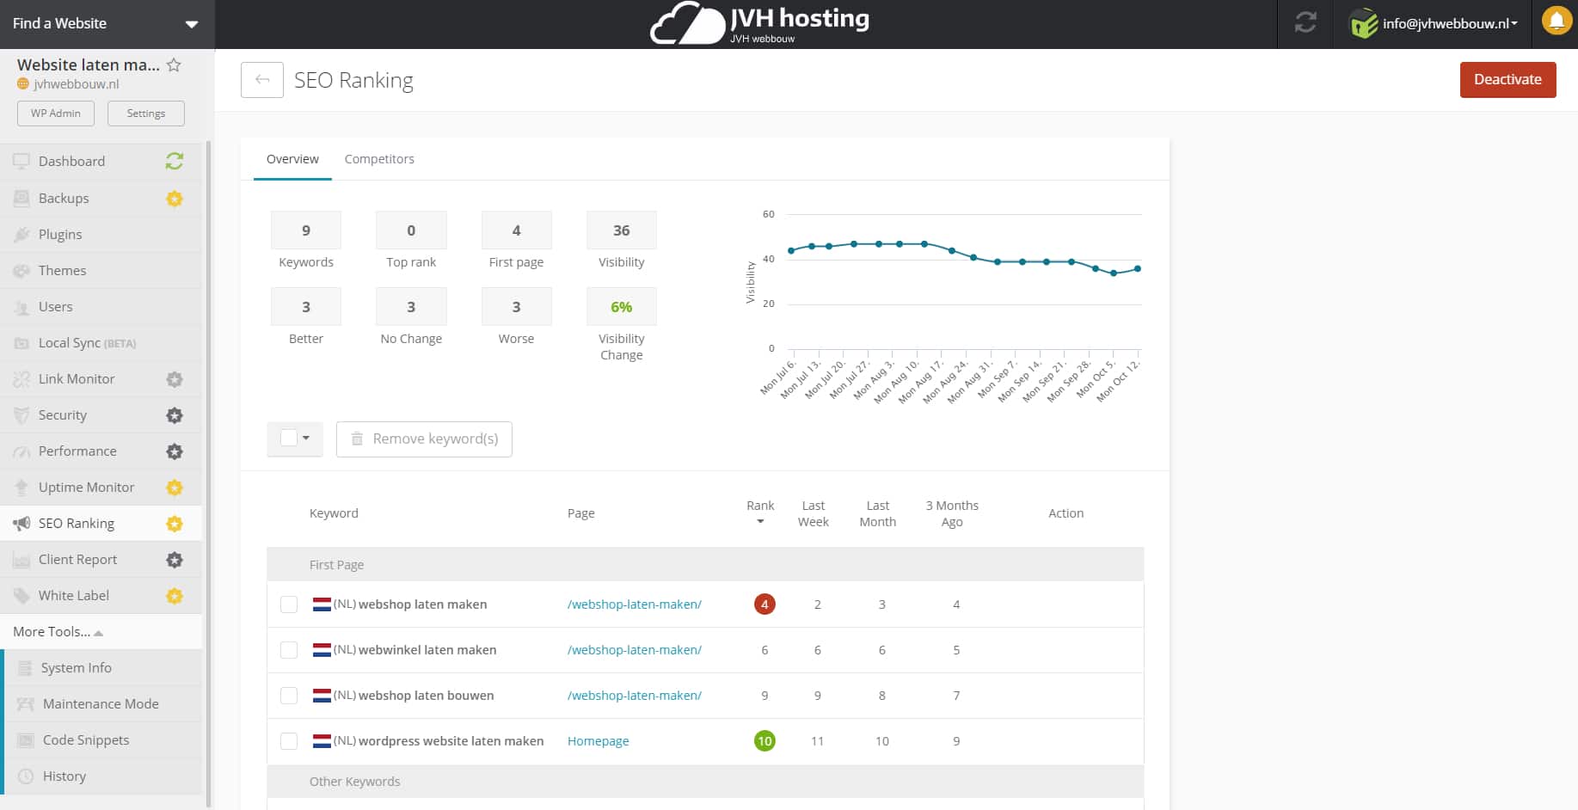
Task: Click the Plugins plug icon in sidebar
Action: pos(21,235)
